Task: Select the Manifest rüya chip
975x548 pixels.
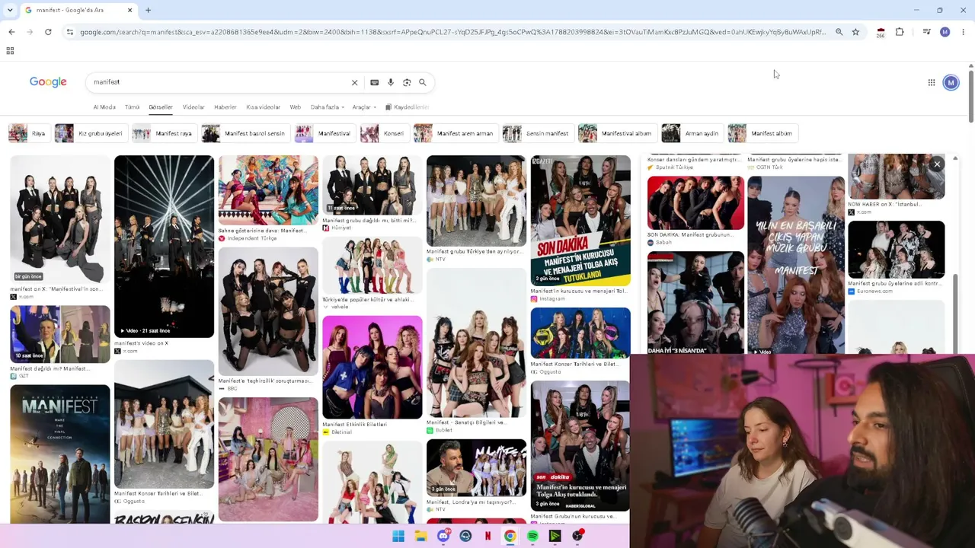Action: pyautogui.click(x=164, y=133)
